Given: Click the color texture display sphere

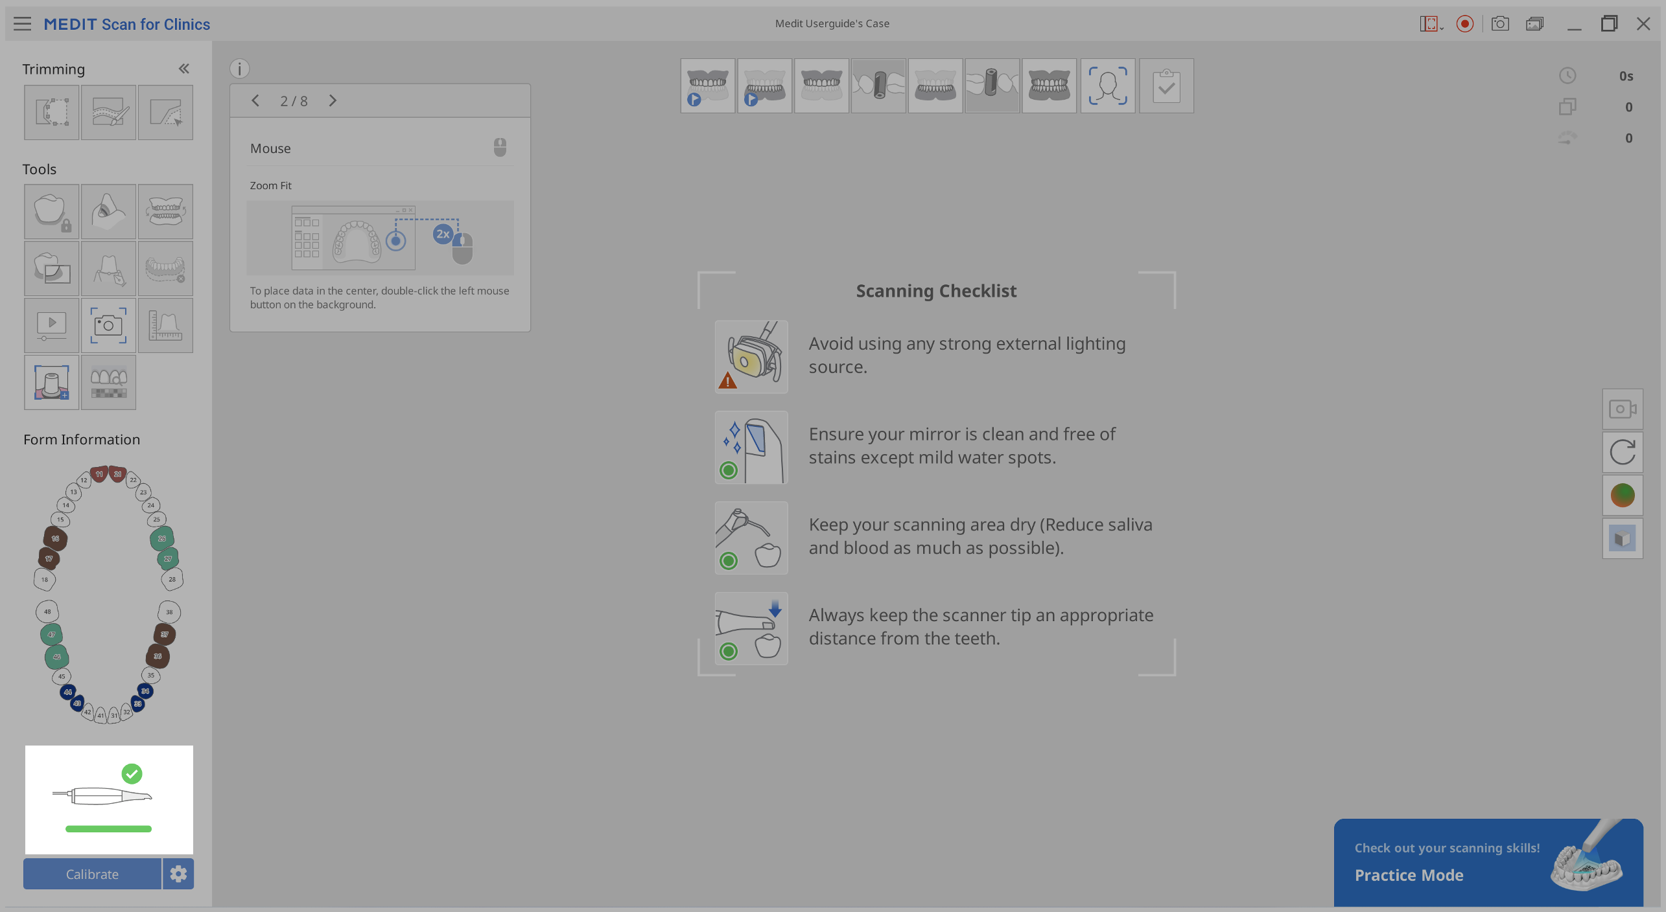Looking at the screenshot, I should 1623,496.
